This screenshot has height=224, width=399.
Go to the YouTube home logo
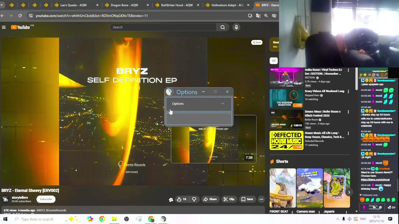pos(21,27)
